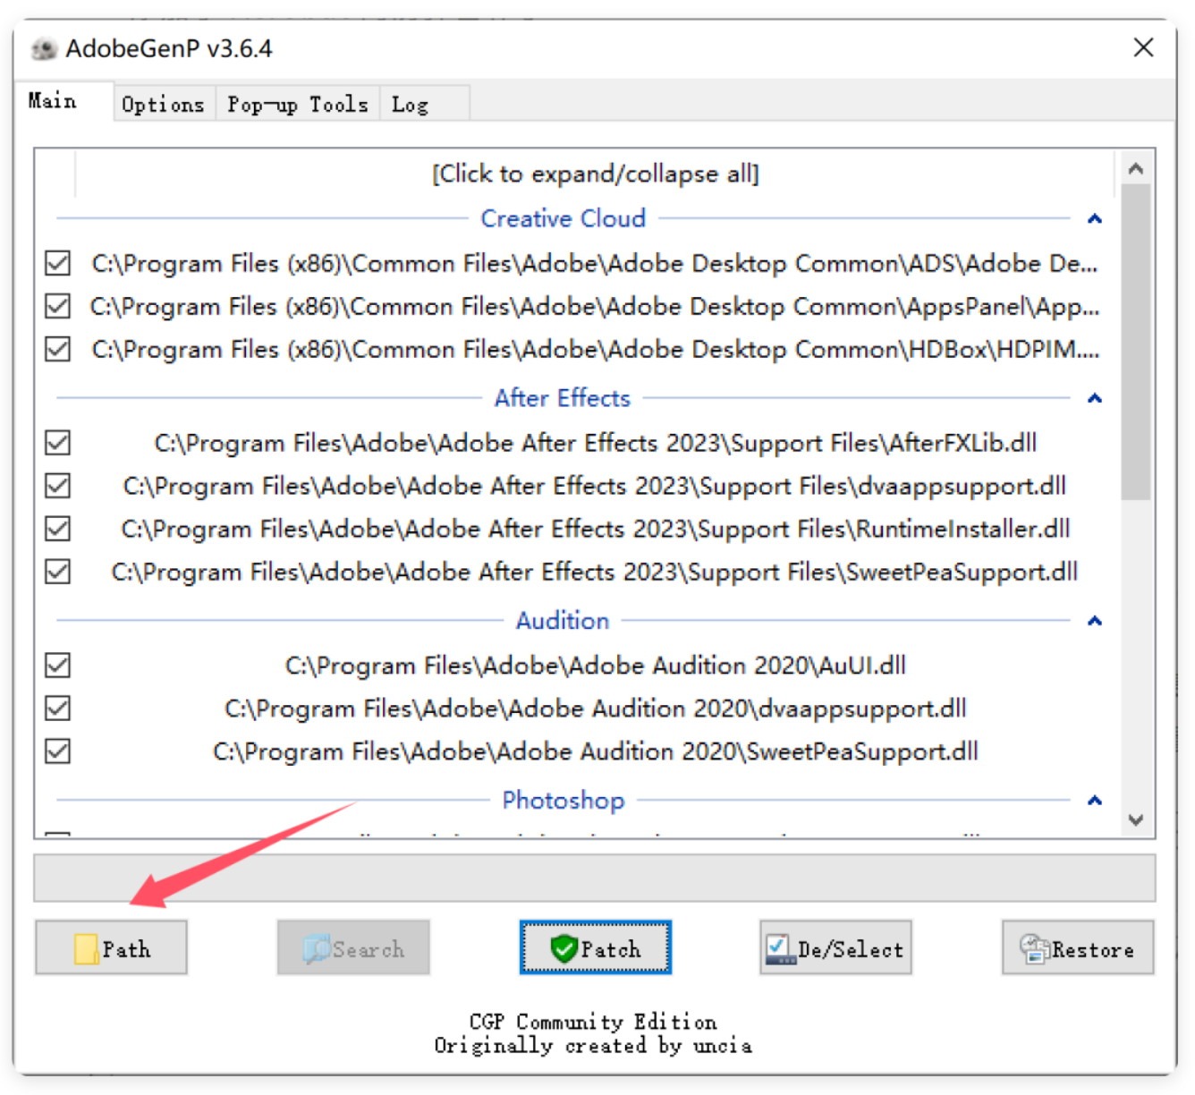Collapse the Audition group arrow
Image resolution: width=1195 pixels, height=1095 pixels.
click(x=1094, y=621)
